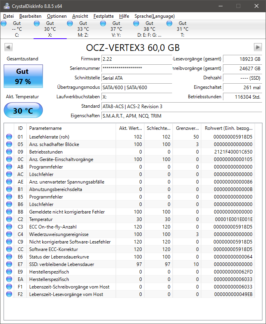Open the Hilfe menu
Viewport: 266px width, 324px height.
[124, 16]
